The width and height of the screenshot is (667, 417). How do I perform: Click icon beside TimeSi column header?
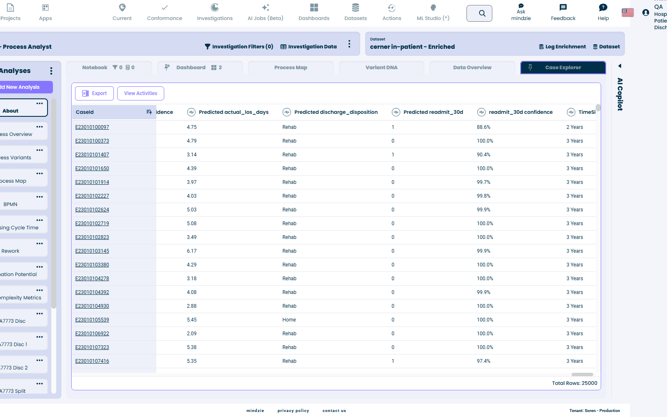pyautogui.click(x=571, y=112)
